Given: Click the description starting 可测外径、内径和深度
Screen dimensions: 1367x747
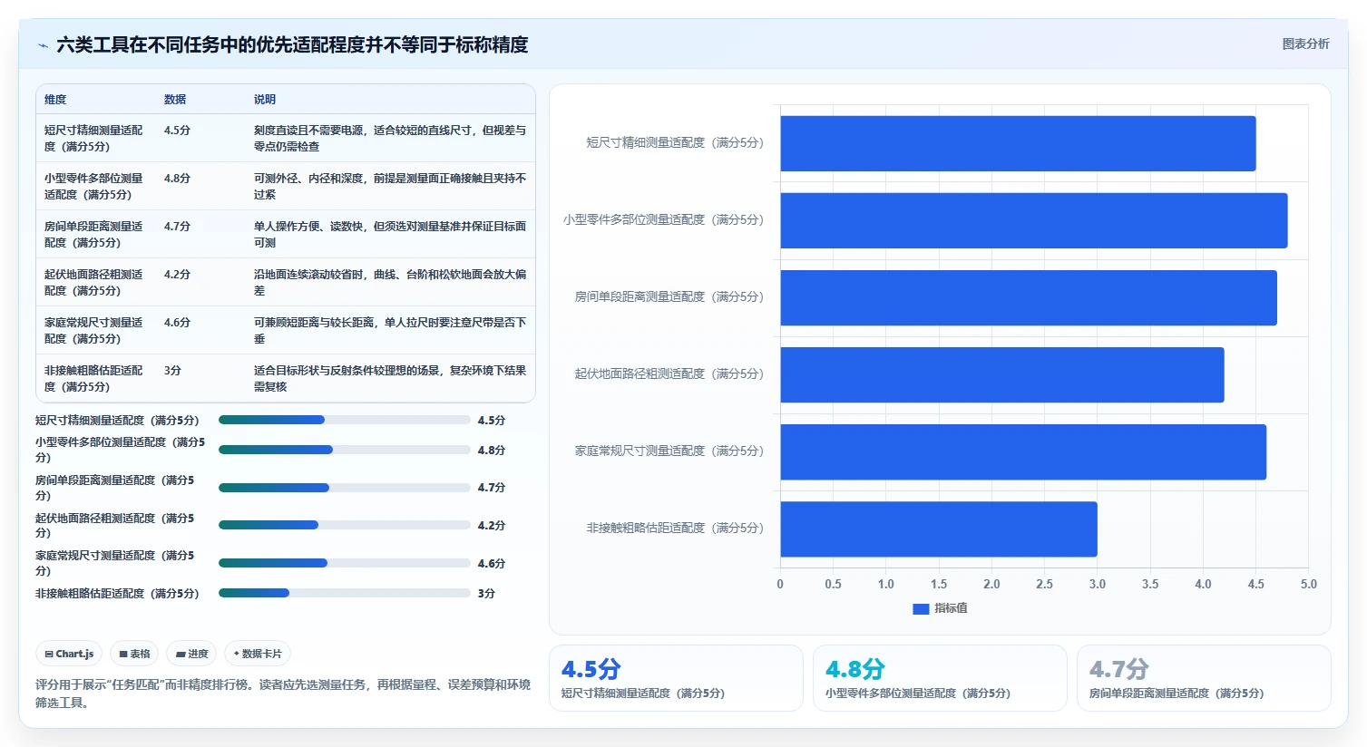Looking at the screenshot, I should (x=390, y=186).
